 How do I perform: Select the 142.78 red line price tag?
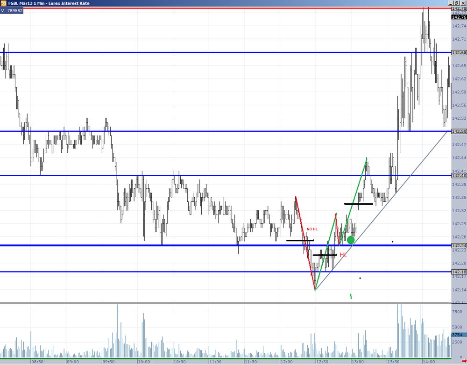[459, 8]
